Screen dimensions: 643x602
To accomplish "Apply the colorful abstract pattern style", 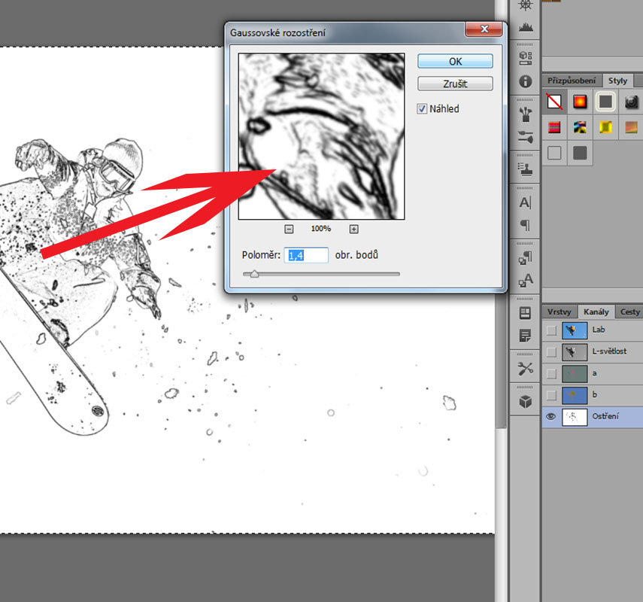I will (x=580, y=127).
